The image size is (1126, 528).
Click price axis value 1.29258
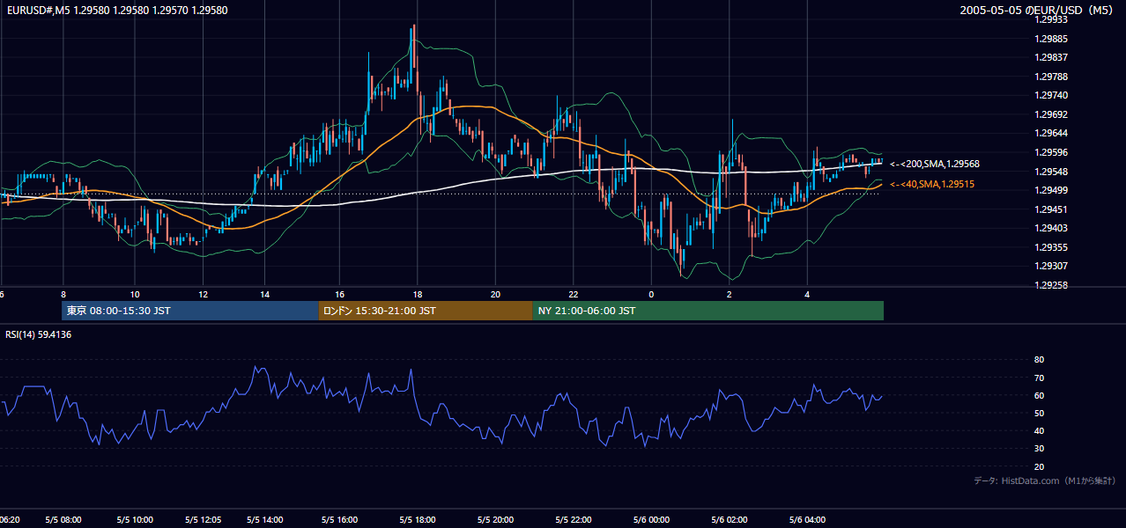[x=1052, y=285]
